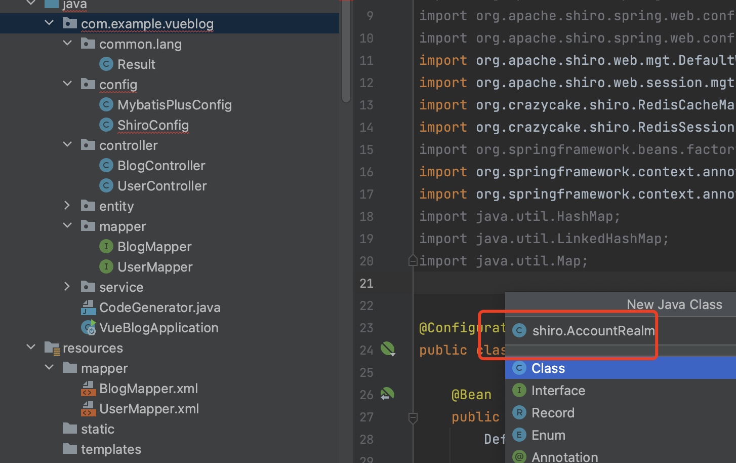The width and height of the screenshot is (736, 463).
Task: Click the project panel vertical scrollbar
Action: pyautogui.click(x=346, y=51)
